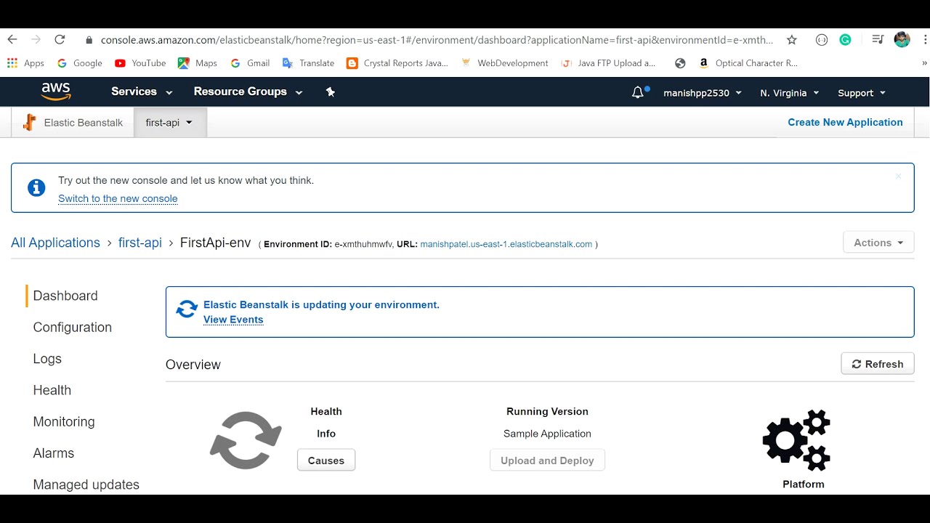The width and height of the screenshot is (930, 523).
Task: Open the YouTube bookmark
Action: click(140, 63)
